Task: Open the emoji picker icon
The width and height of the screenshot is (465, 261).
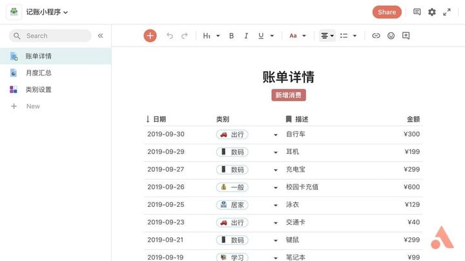Action: pyautogui.click(x=391, y=36)
